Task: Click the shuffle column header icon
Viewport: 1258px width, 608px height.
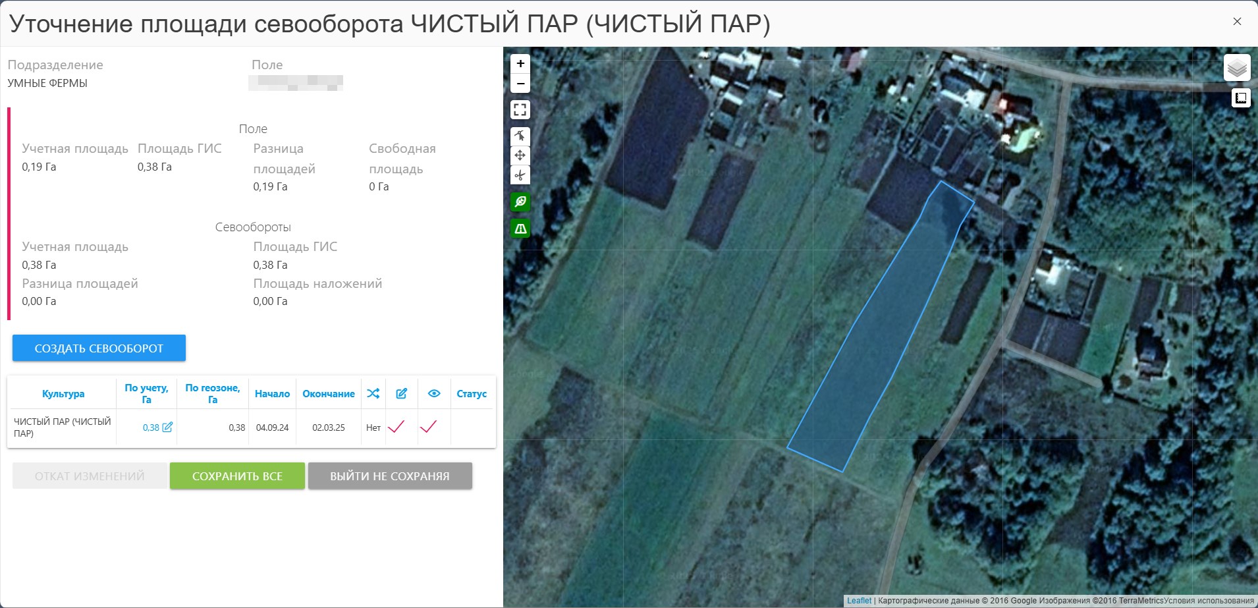Action: click(x=373, y=393)
